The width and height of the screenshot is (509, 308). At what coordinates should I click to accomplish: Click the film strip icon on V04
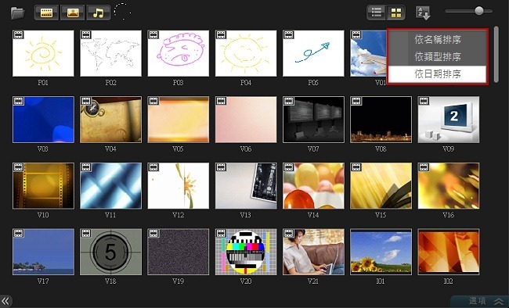[x=86, y=101]
